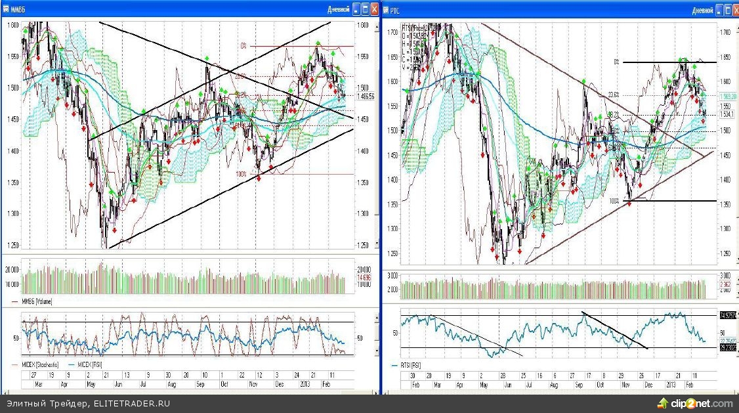Image resolution: width=739 pixels, height=413 pixels.
Task: Click the 2013 label on ММВБ time axis
Action: click(x=305, y=384)
